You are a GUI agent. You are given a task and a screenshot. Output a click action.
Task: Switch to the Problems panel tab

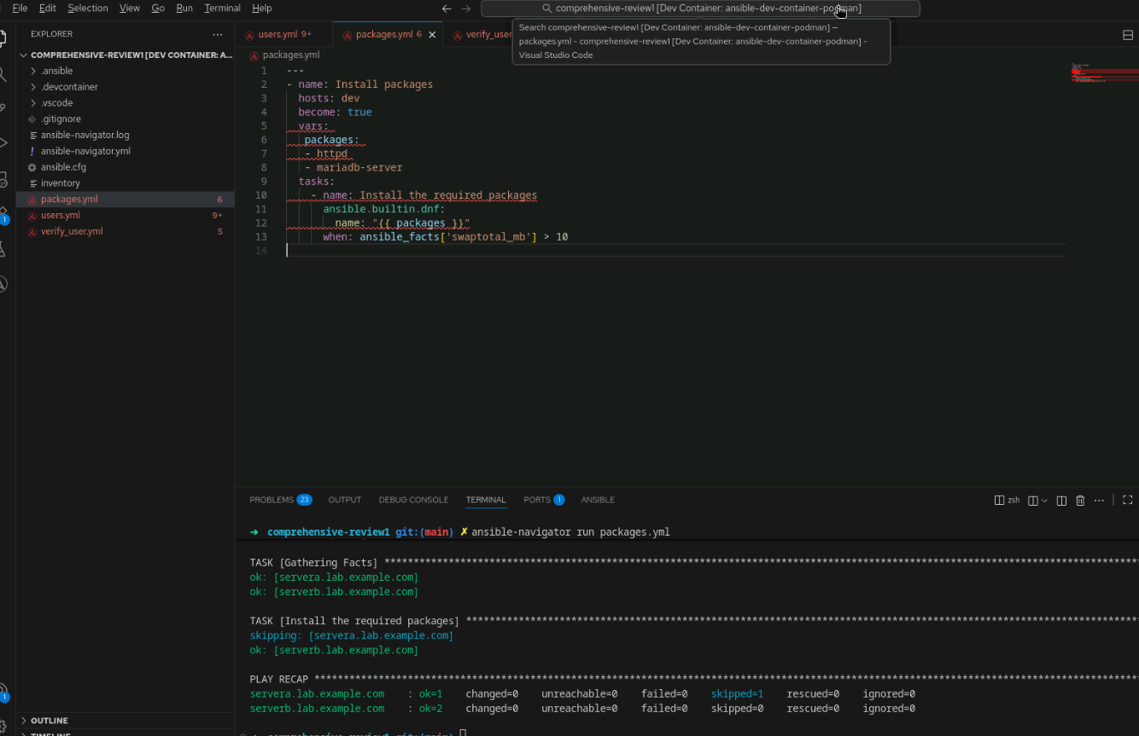click(272, 500)
